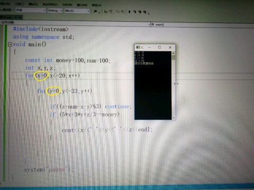Click the console scrollbar thumb
Viewport: 254px width, 190px height.
(x=174, y=58)
